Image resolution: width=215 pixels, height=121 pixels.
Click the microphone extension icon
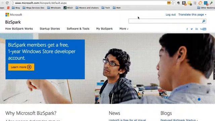click(211, 3)
